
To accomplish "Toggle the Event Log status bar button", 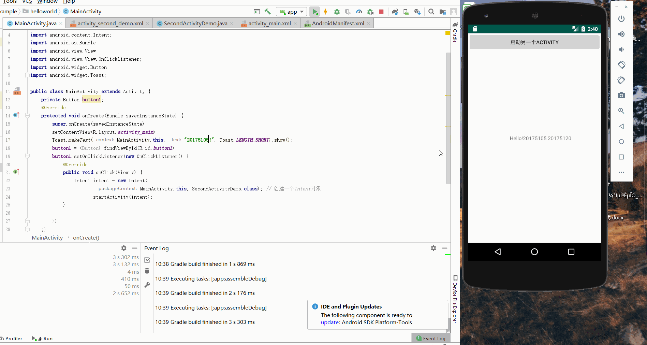I will (431, 338).
